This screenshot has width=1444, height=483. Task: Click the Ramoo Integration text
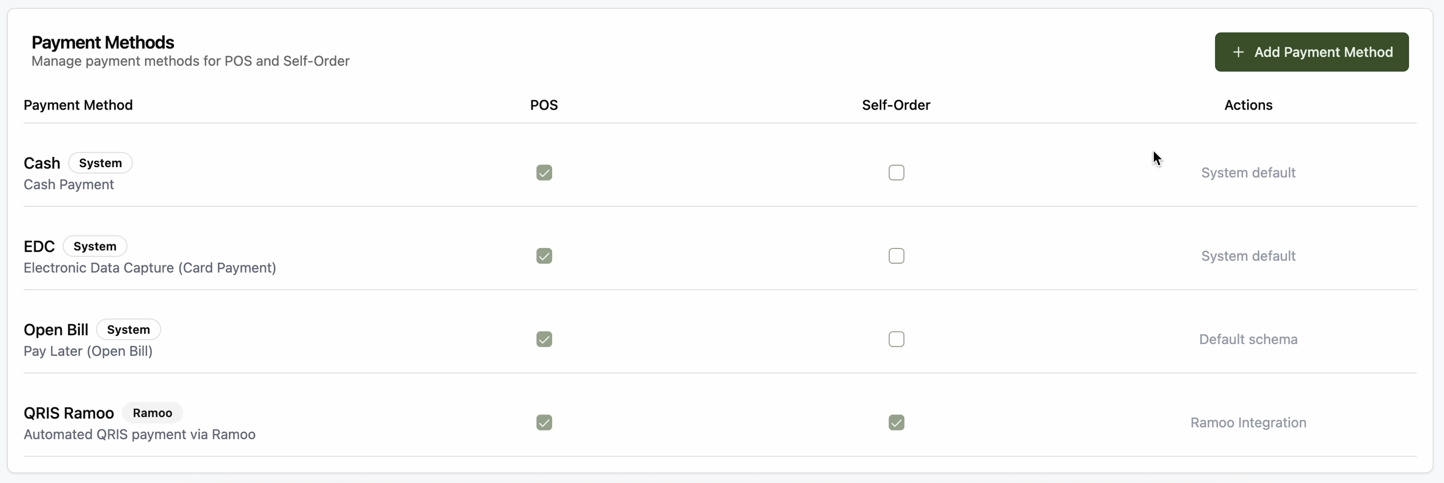[1248, 422]
